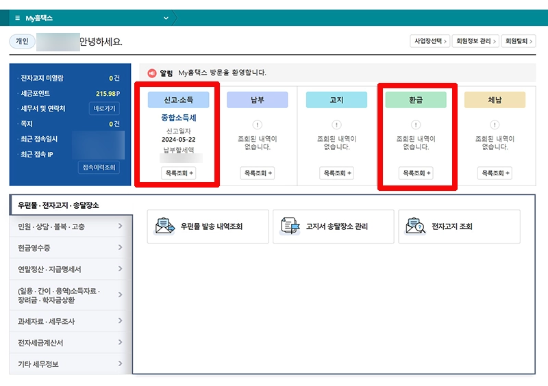Expand the 현금영수증 menu chevron
Screen dimensions: 548x386
(x=121, y=247)
